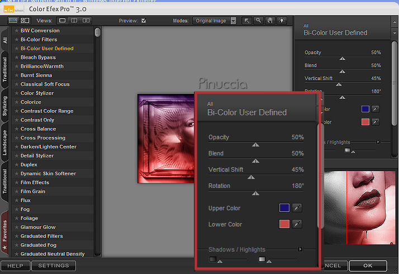Select the Flux filter
399x274 pixels.
coord(26,200)
